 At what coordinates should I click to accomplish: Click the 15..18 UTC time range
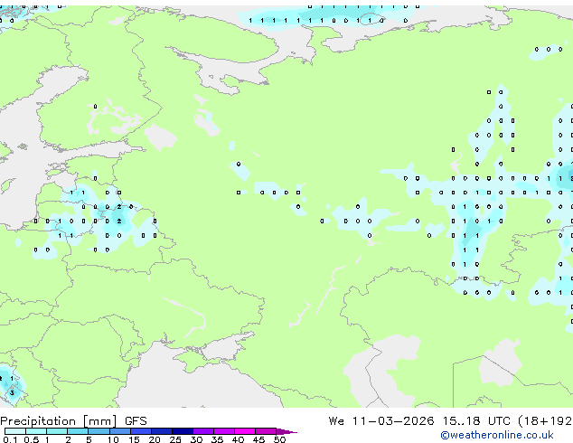pos(476,421)
